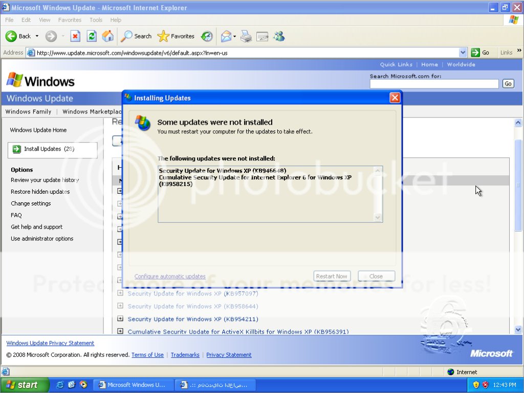Open the Tools menu

click(96, 20)
